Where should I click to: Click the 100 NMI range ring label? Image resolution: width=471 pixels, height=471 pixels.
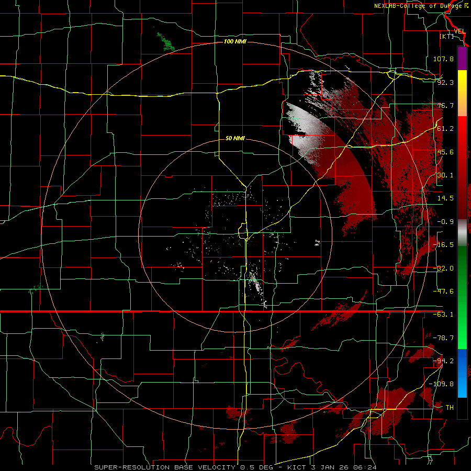tap(235, 41)
